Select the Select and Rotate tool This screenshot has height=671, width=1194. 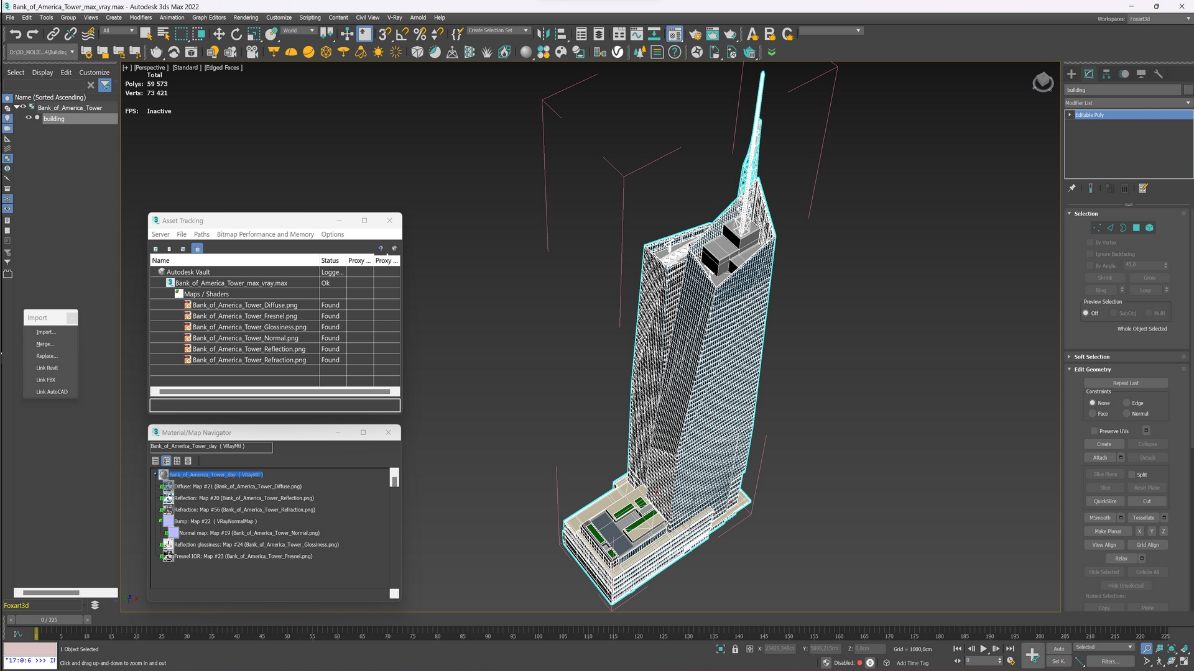point(236,34)
